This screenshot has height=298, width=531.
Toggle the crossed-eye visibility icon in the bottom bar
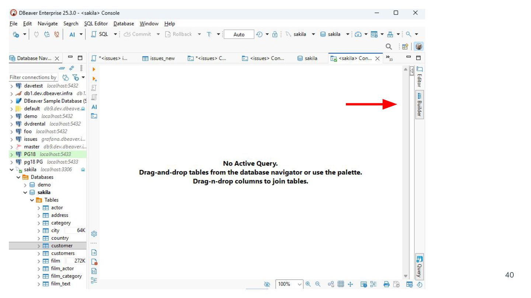coord(267,284)
